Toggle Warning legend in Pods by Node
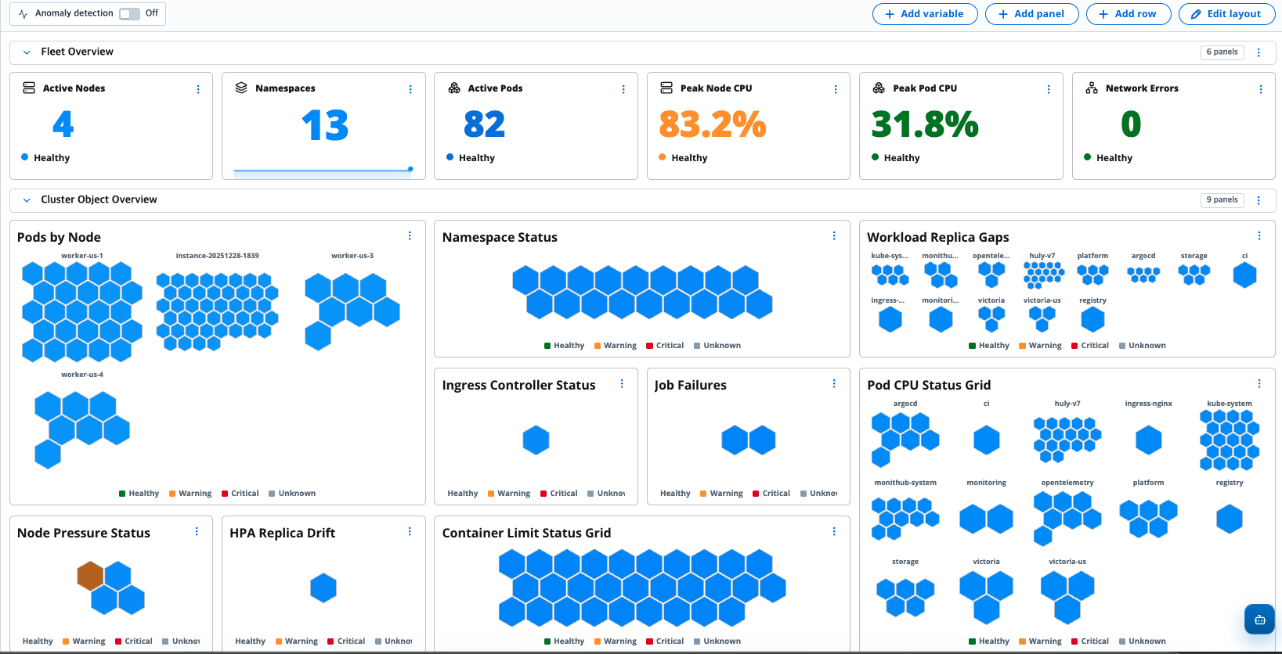 coord(190,494)
